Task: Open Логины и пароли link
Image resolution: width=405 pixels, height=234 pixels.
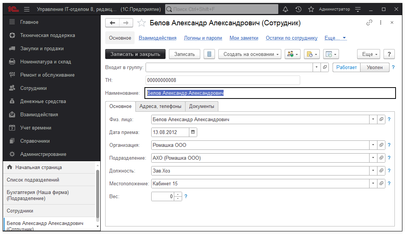Action: [x=203, y=38]
